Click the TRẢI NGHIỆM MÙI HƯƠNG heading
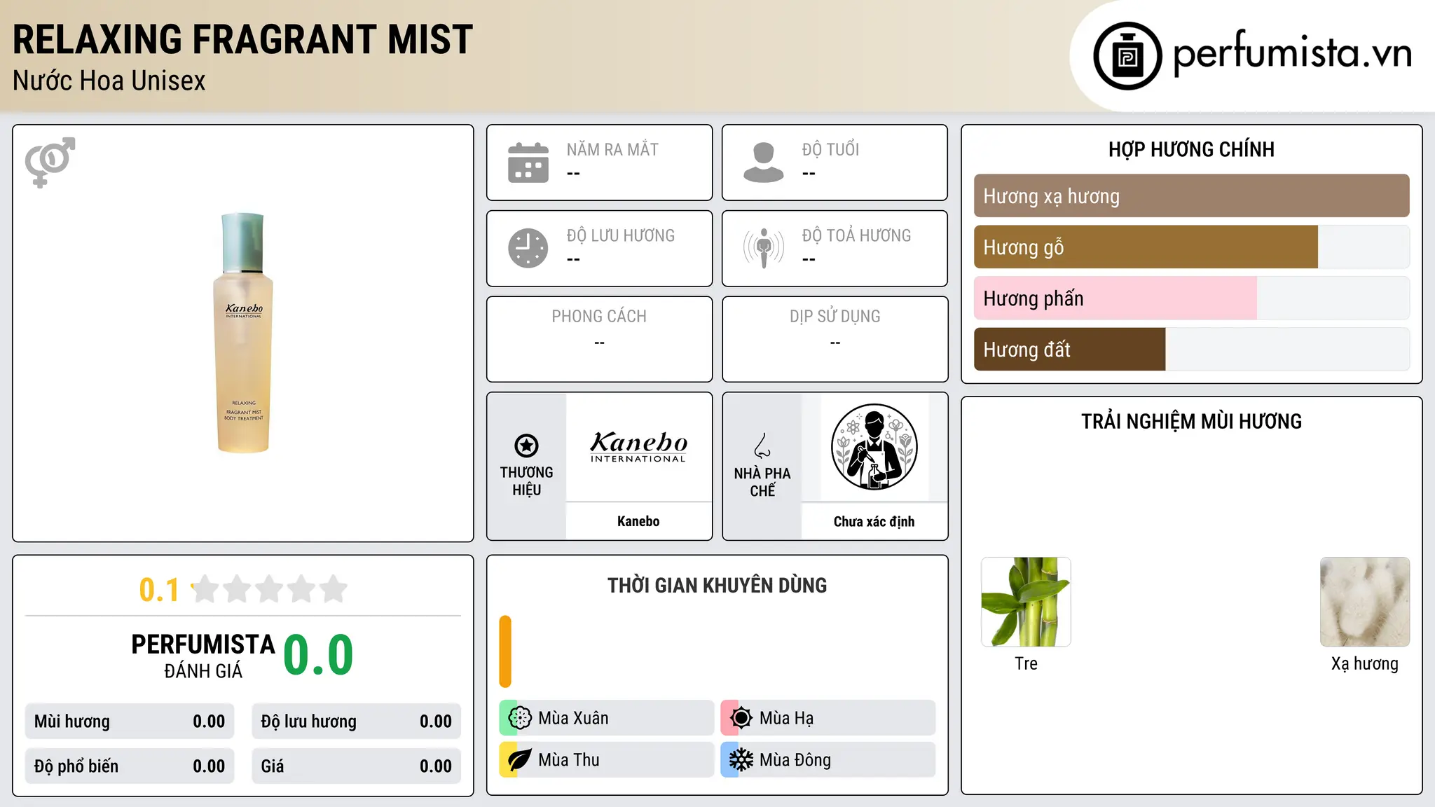This screenshot has height=807, width=1435. click(1191, 421)
